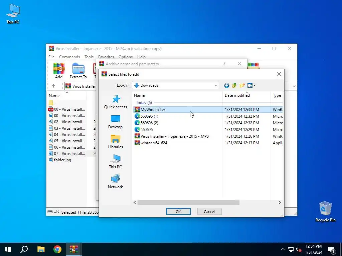Open This PC desktop icon
This screenshot has width=342, height=256.
[x=13, y=14]
